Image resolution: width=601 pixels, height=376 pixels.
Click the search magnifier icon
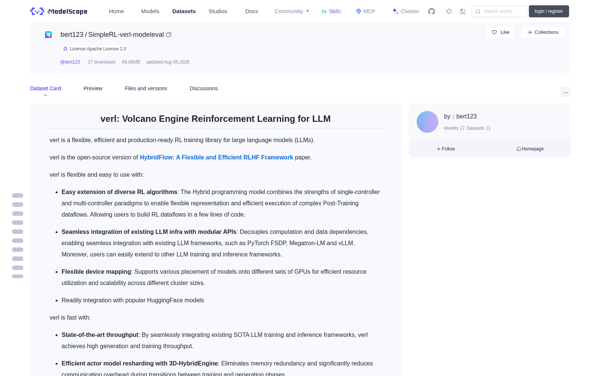pyautogui.click(x=478, y=11)
